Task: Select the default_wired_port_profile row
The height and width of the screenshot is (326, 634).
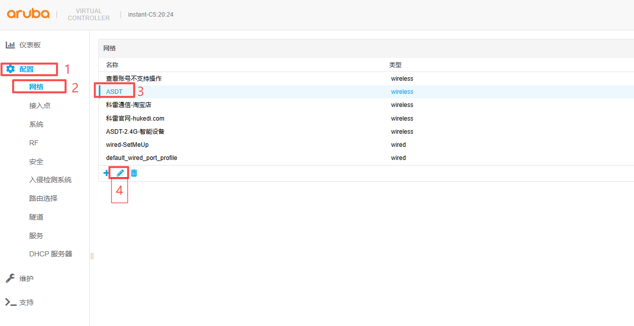Action: tap(141, 158)
